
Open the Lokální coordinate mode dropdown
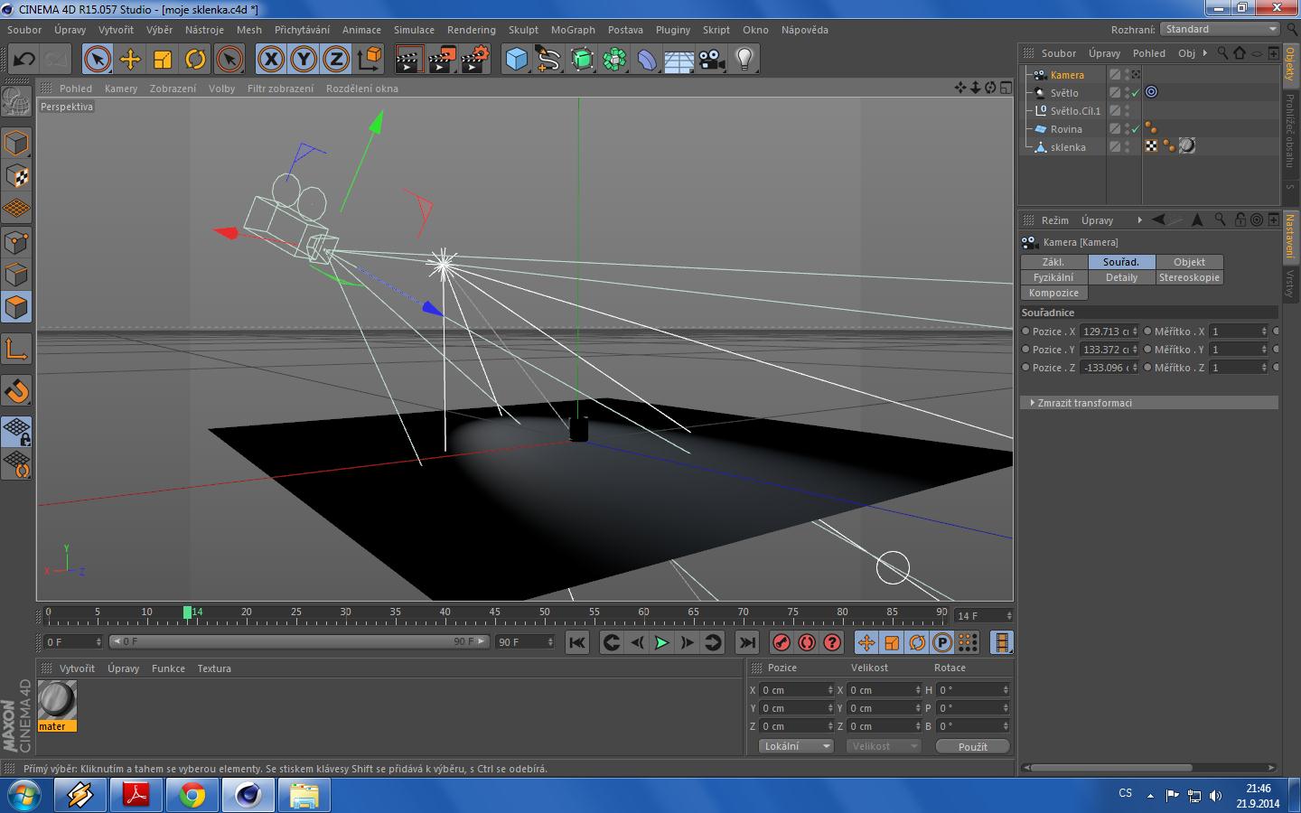(795, 746)
